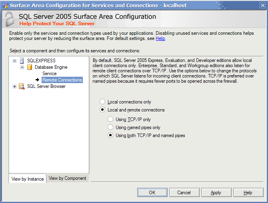Click the SQLEXPRESS server instance icon
268x203 pixels.
(x=22, y=61)
